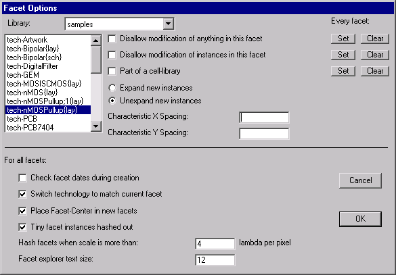The width and height of the screenshot is (396, 275).
Task: Click Clear for Disallow modification of anything
Action: point(375,39)
